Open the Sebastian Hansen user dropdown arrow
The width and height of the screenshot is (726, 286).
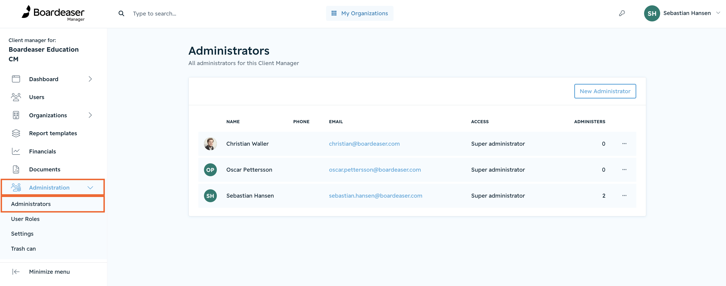[718, 13]
